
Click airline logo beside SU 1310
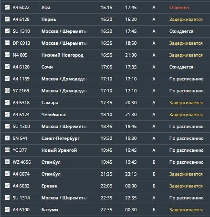7,31
